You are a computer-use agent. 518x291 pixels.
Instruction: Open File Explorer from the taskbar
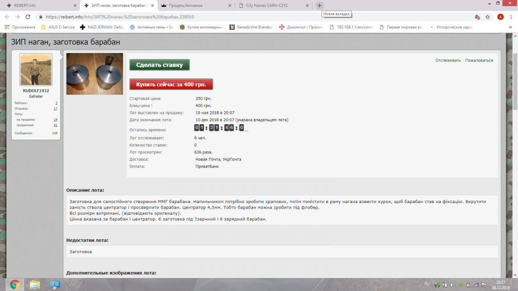35,284
